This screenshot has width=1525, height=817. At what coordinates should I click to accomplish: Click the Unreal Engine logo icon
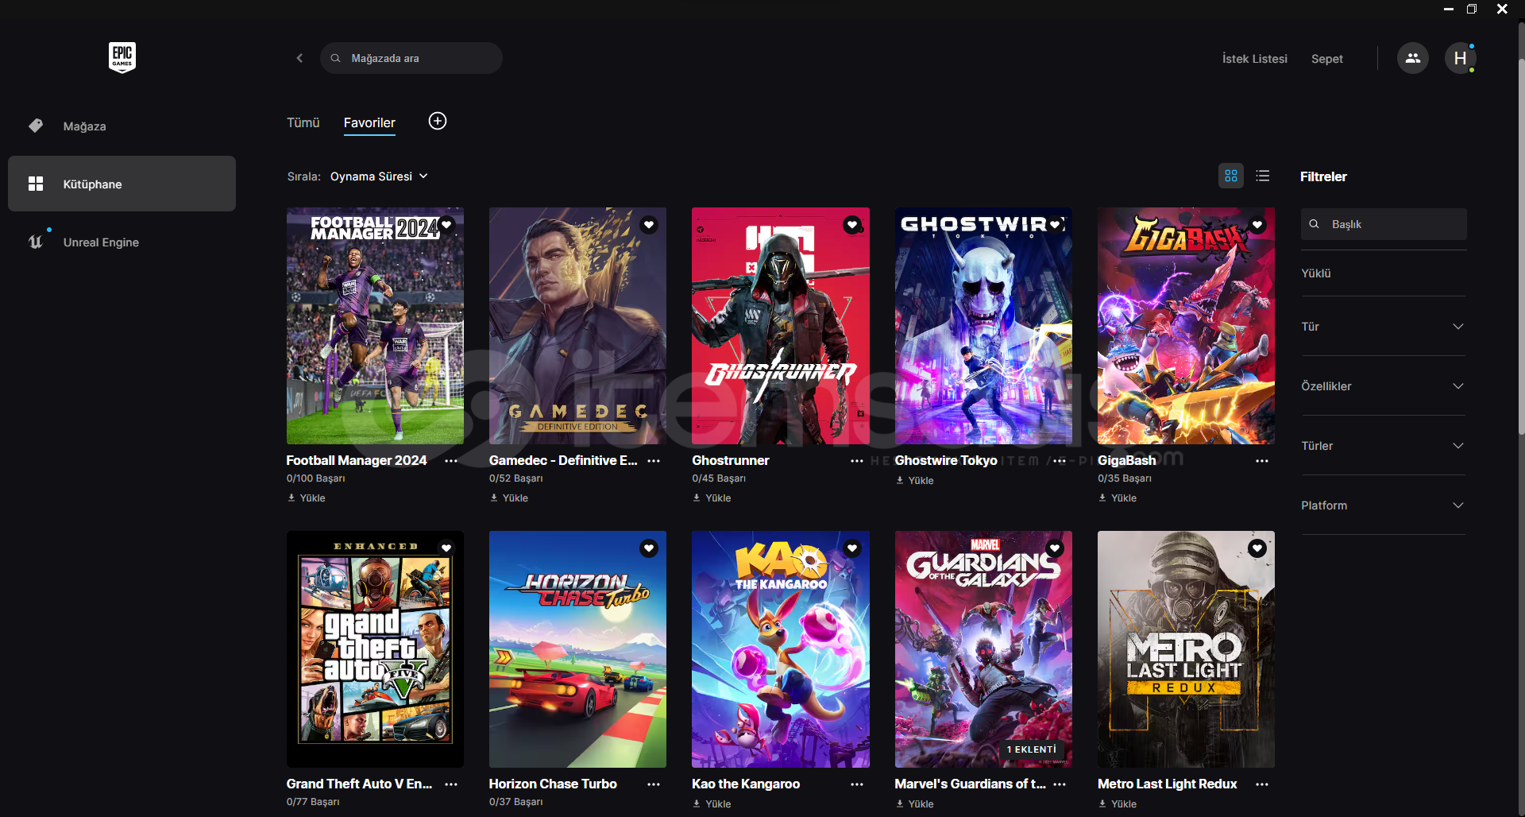[x=36, y=242]
